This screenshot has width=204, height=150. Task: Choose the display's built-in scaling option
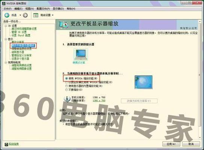pos(66,86)
